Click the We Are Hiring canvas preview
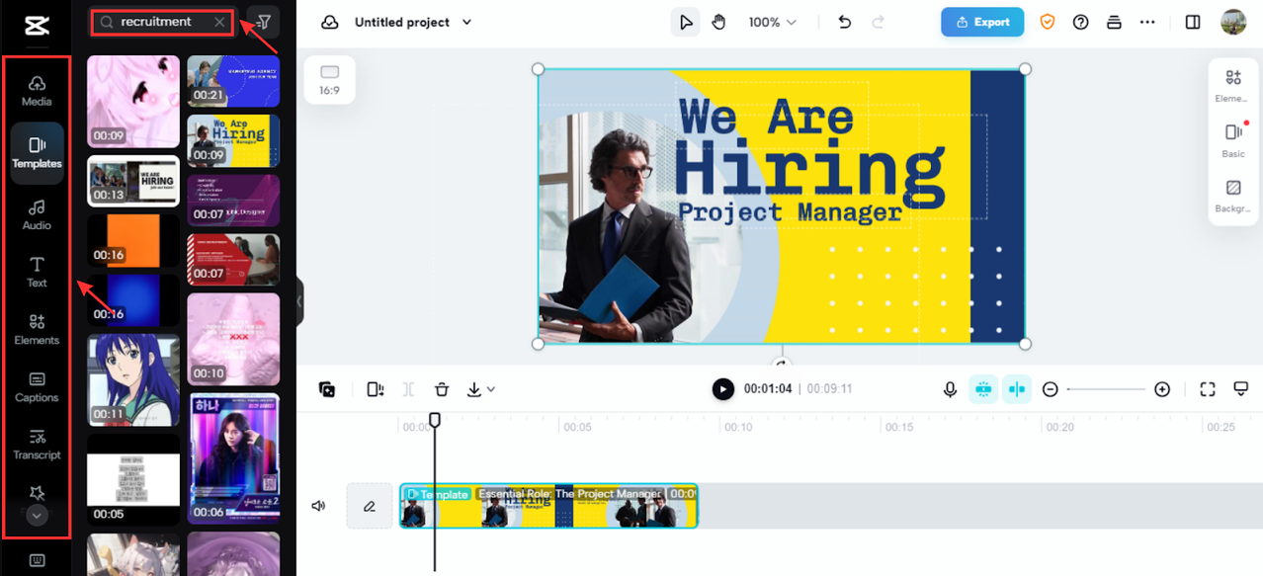 [x=781, y=206]
